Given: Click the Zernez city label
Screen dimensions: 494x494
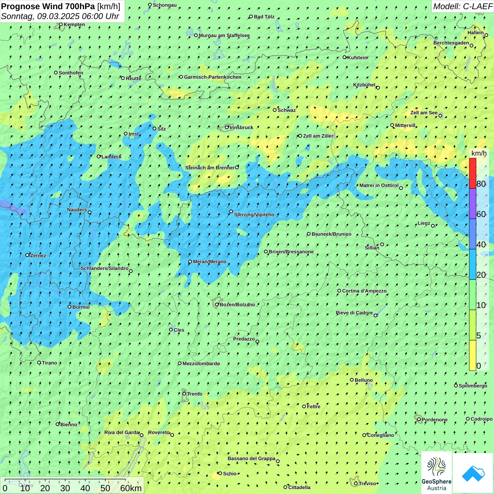Looking at the screenshot, I should [x=38, y=255].
